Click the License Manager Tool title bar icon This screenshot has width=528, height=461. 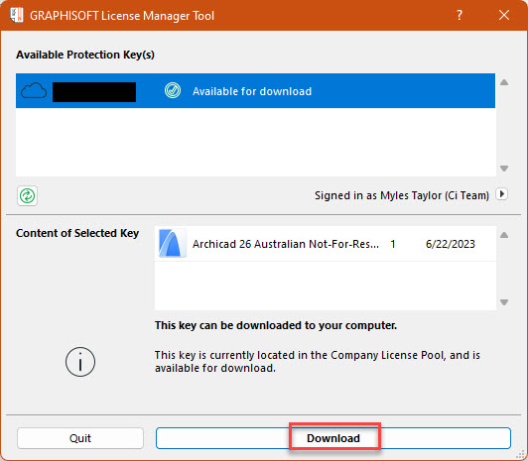[x=17, y=15]
